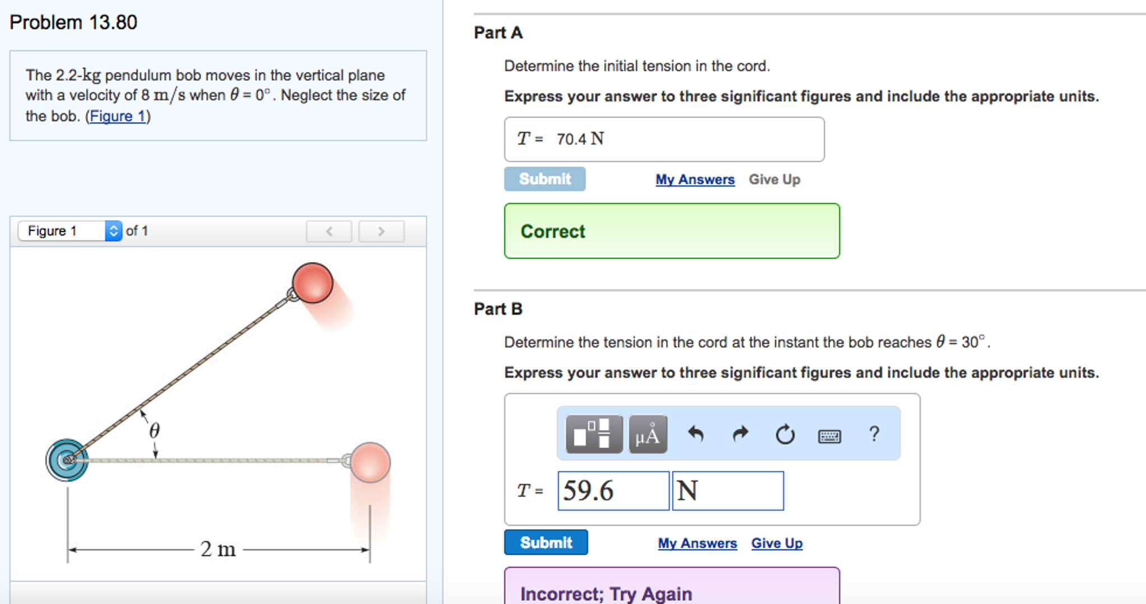Go to previous figure arrow
The width and height of the screenshot is (1146, 604).
click(x=329, y=231)
